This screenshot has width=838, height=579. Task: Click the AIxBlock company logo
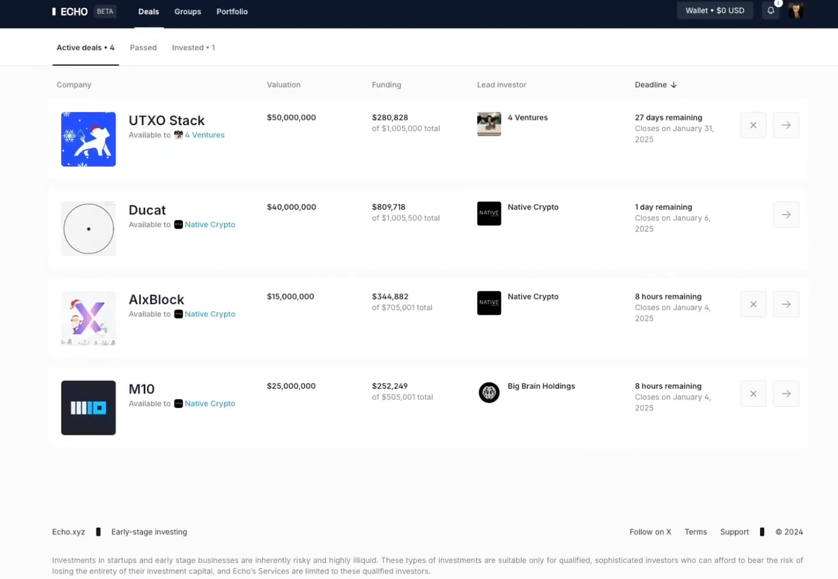(x=89, y=318)
